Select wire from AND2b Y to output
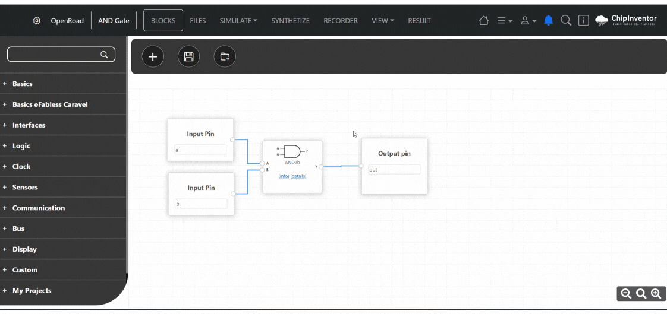 341,166
